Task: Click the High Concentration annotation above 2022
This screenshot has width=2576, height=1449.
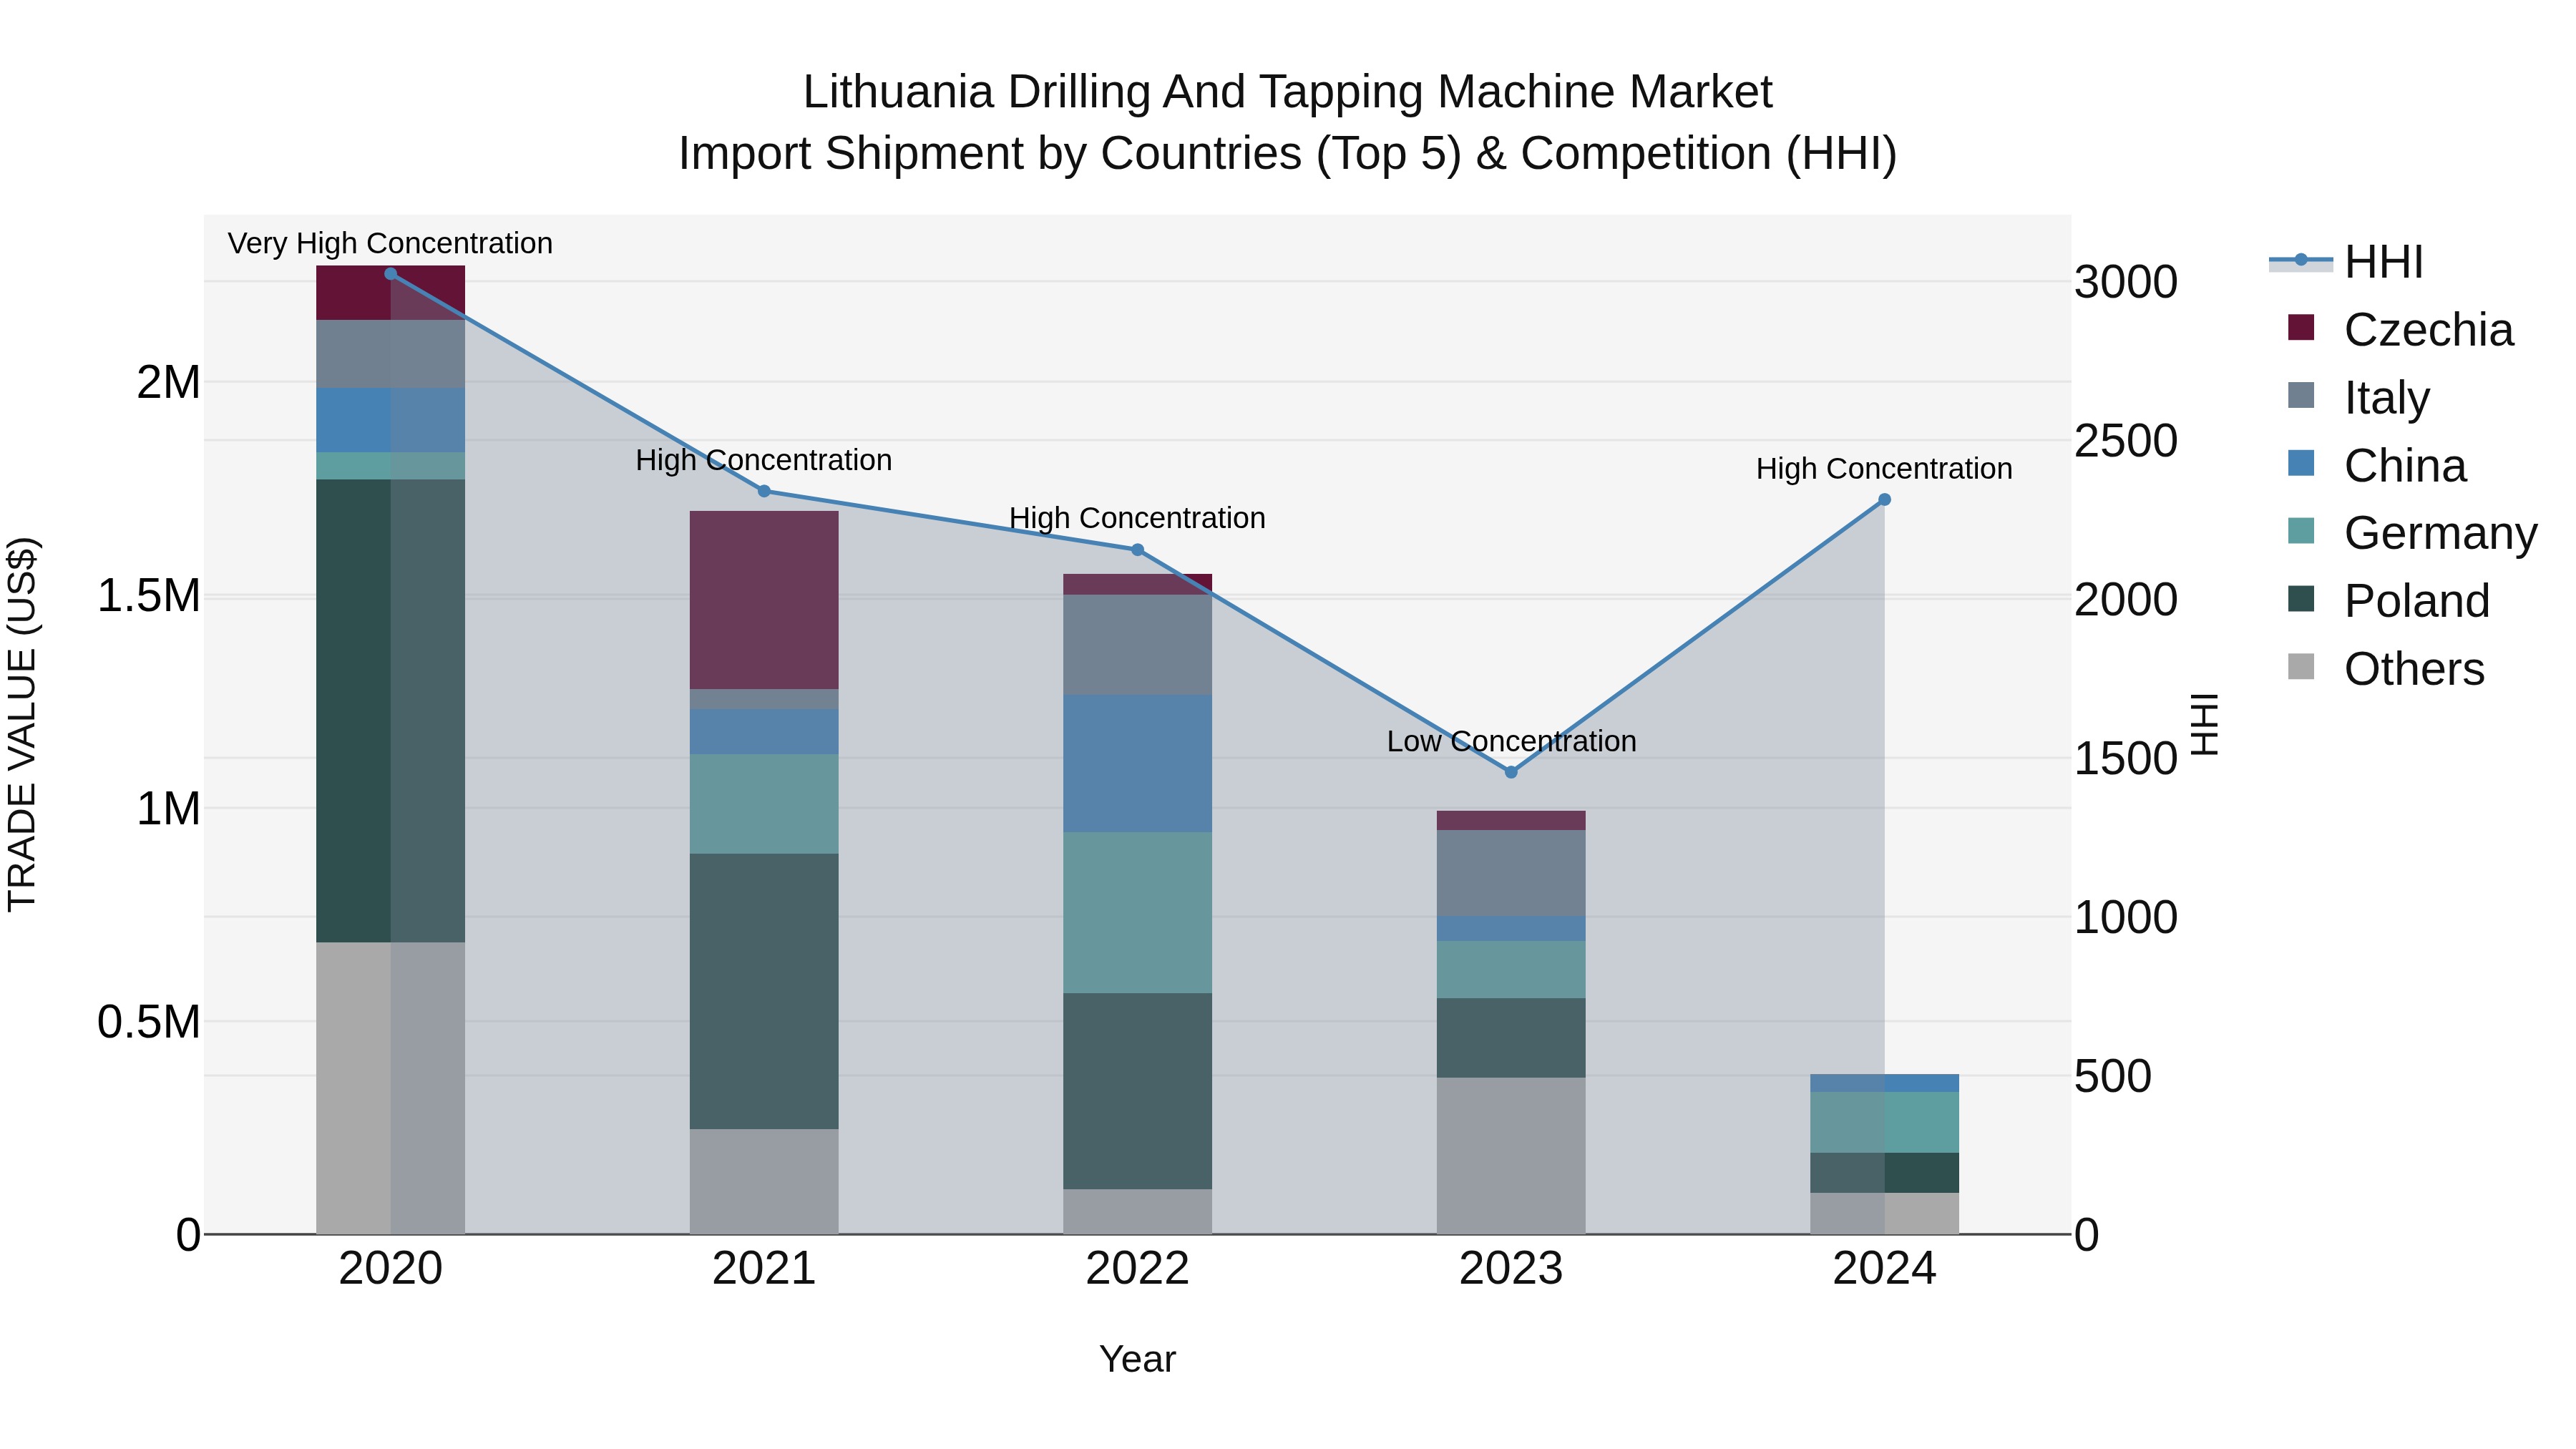Action: coord(1137,518)
